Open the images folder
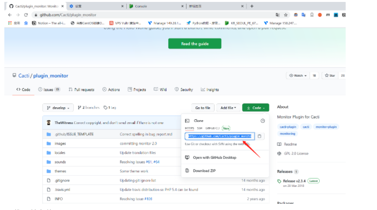Screen dimensions: 377x210 61,143
